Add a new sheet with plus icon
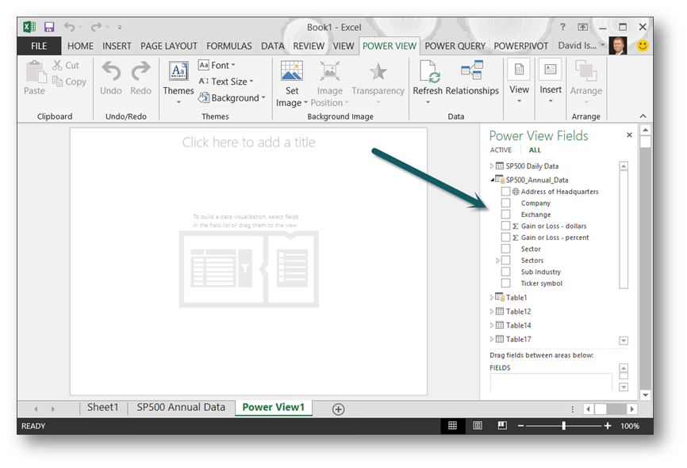The height and width of the screenshot is (468, 687). pyautogui.click(x=338, y=409)
